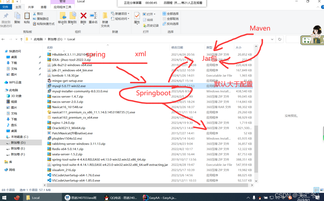Click Select none in the ribbon
The image size is (324, 201).
[171, 19]
